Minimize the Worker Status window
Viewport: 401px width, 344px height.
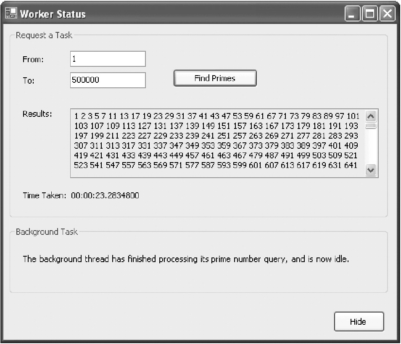pyautogui.click(x=352, y=14)
